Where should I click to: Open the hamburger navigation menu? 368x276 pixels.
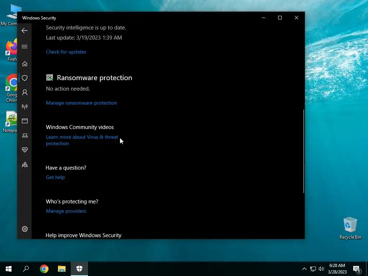24,46
